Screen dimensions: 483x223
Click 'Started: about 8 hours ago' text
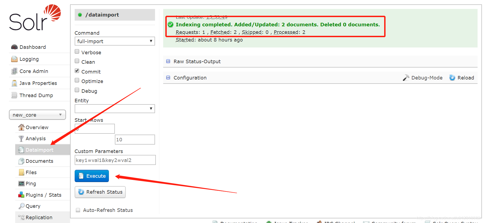pyautogui.click(x=209, y=40)
